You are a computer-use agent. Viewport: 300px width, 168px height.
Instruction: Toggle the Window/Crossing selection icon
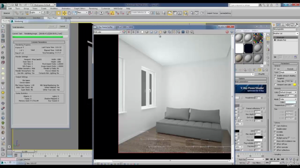(x=59, y=13)
